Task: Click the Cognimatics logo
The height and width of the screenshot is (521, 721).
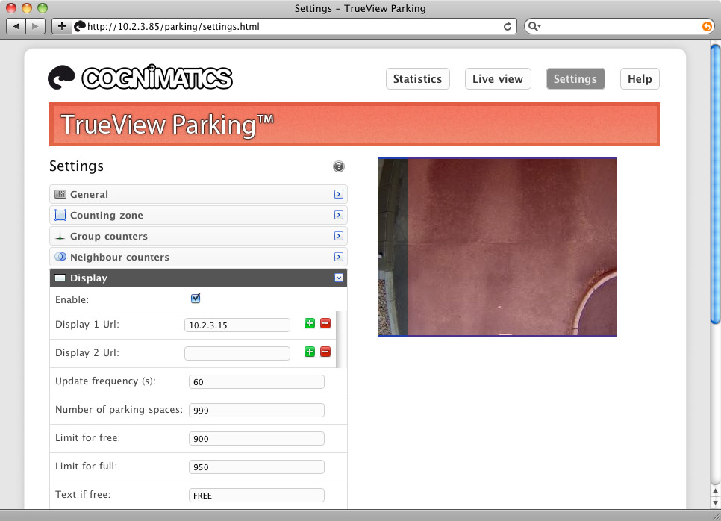Action: [140, 77]
